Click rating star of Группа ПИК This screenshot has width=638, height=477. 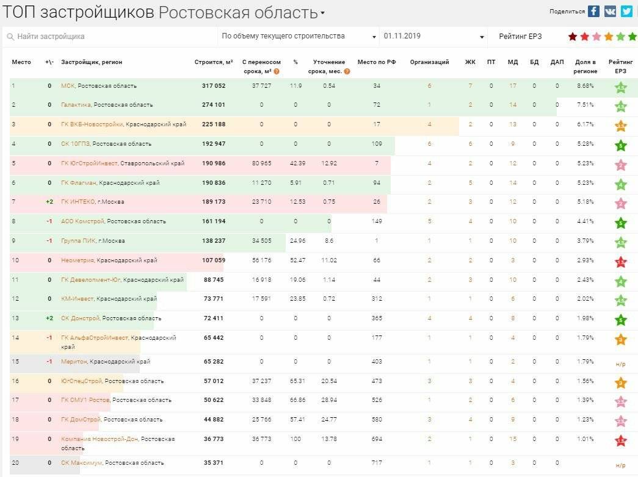(x=620, y=242)
